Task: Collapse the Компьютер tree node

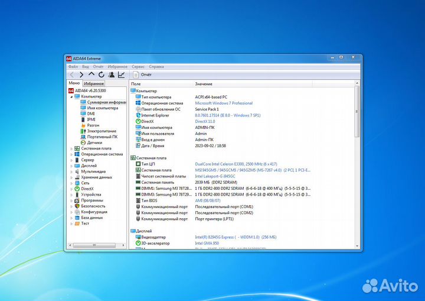Action: [x=71, y=96]
